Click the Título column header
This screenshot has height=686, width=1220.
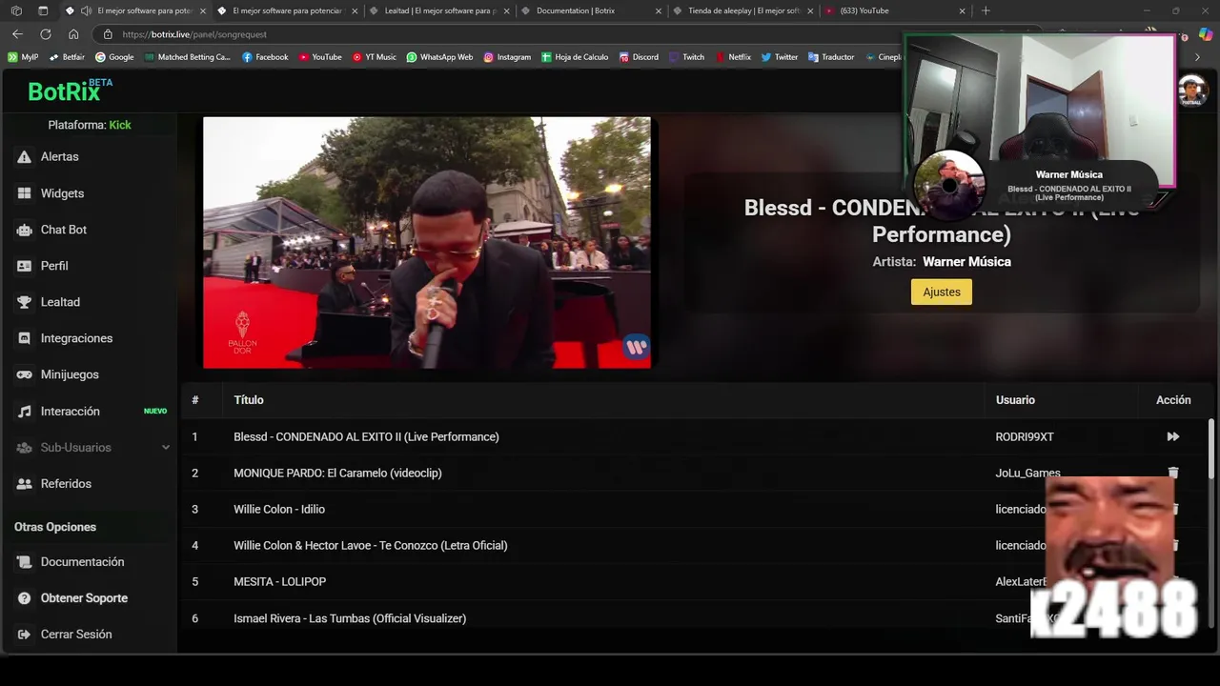coord(249,400)
